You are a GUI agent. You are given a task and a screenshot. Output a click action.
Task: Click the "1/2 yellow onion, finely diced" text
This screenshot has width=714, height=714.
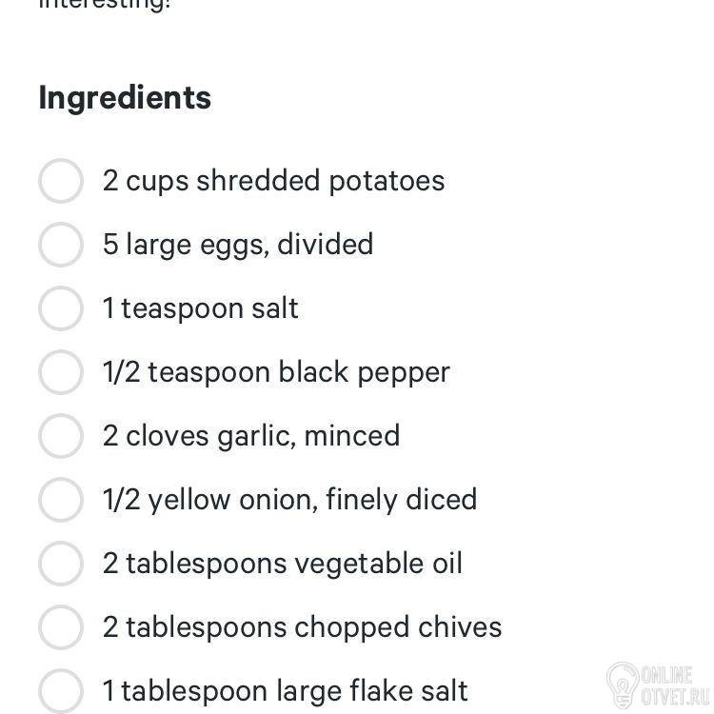click(289, 500)
